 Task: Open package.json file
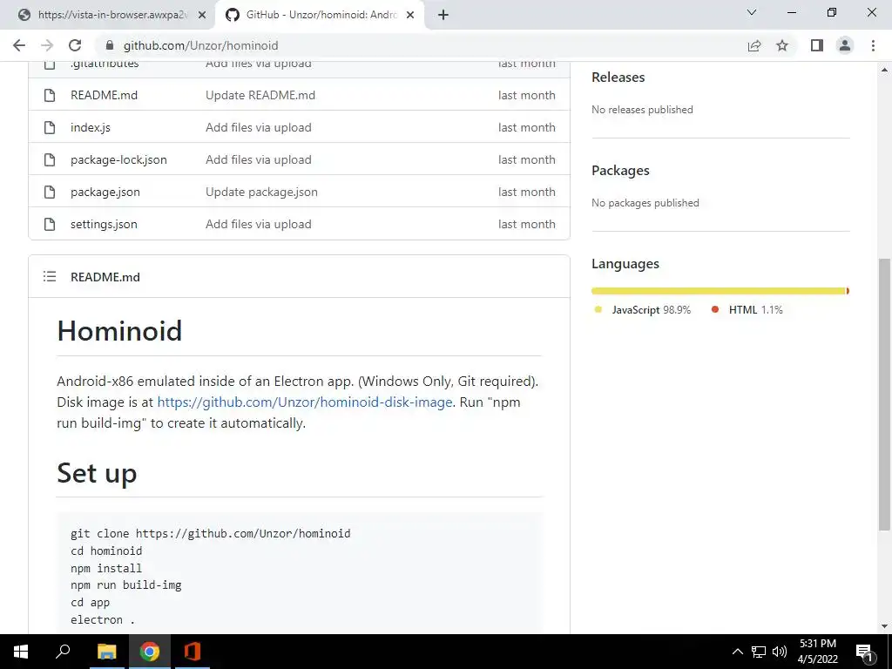pos(105,192)
